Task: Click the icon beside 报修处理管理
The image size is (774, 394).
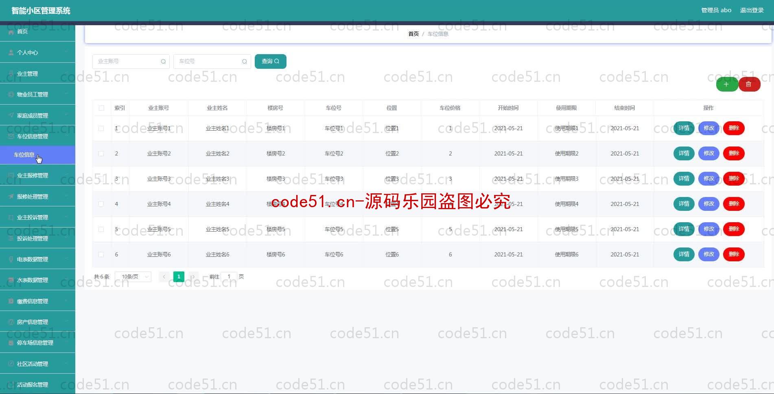Action: pos(11,197)
